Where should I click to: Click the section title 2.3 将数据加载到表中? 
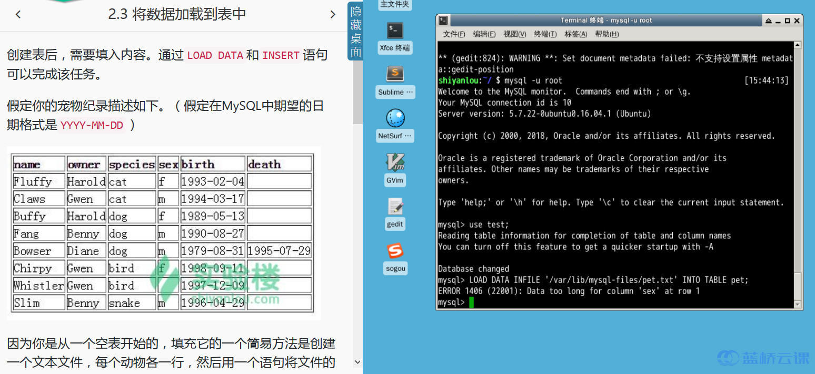point(177,14)
